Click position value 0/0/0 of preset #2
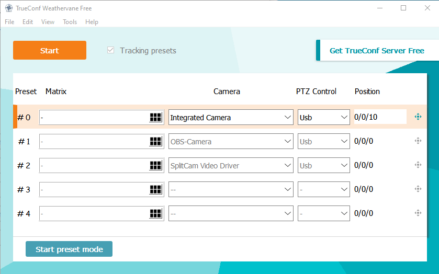The image size is (439, 274). (364, 165)
